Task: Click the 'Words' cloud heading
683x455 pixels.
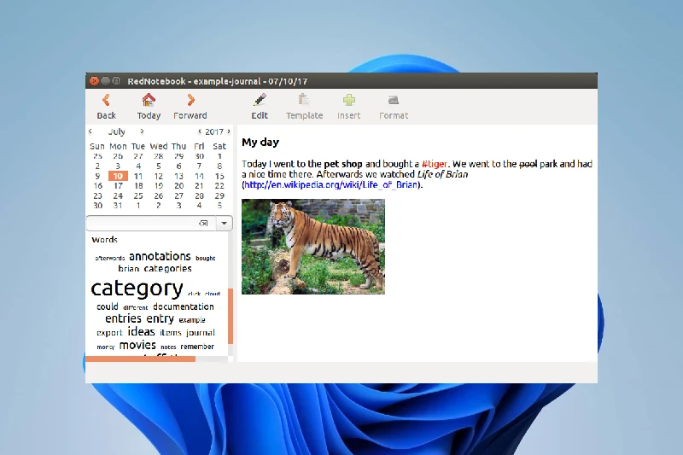Action: click(x=104, y=240)
